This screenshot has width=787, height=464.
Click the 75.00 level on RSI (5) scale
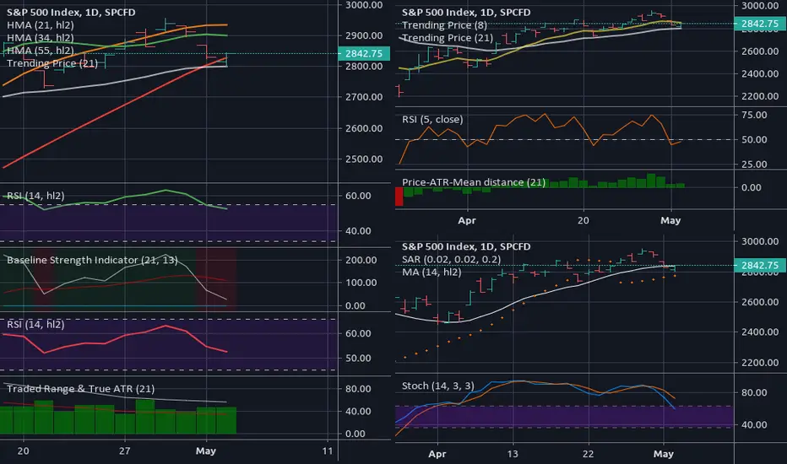(x=754, y=115)
